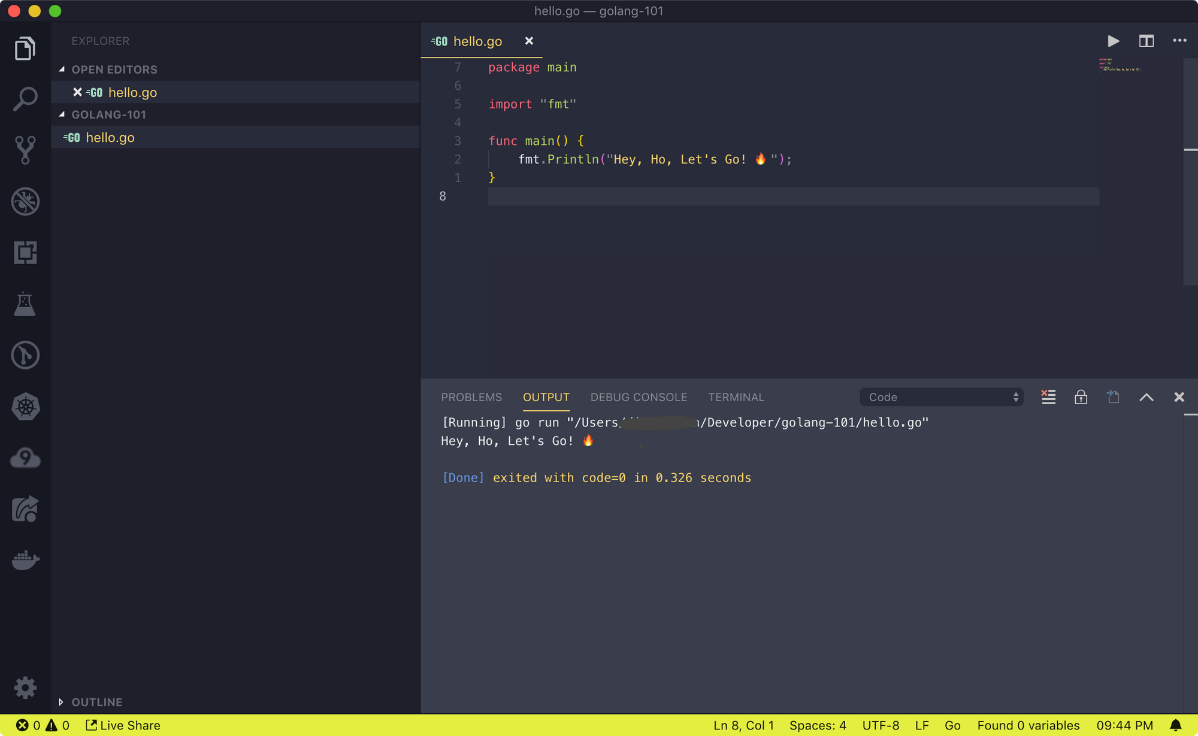1198x736 pixels.
Task: Click the func main() line
Action: point(536,141)
